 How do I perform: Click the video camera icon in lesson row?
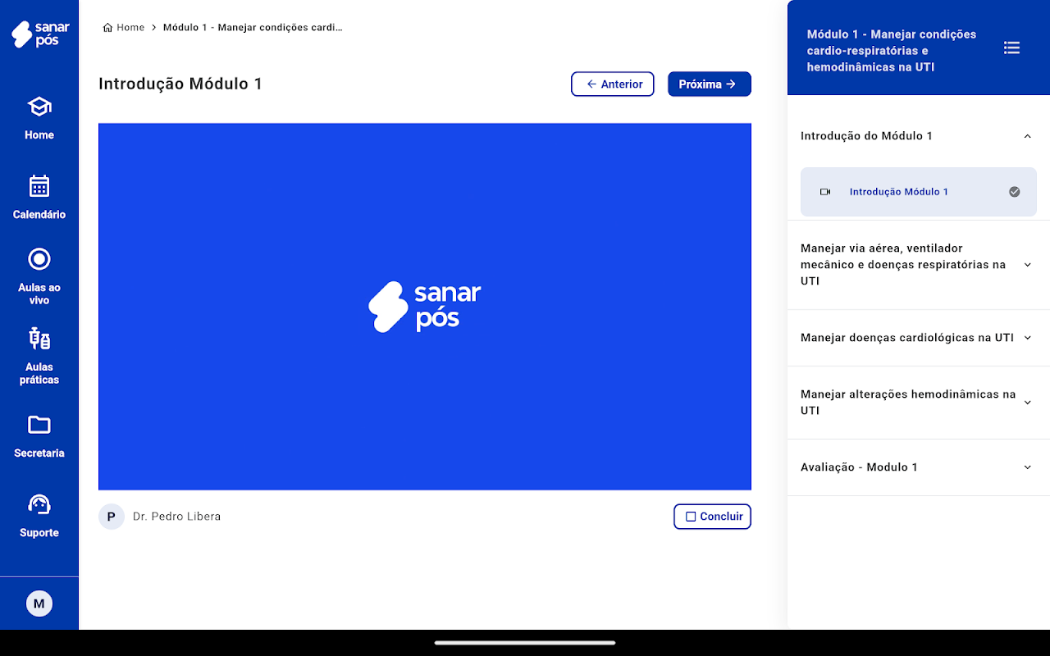[x=825, y=192]
